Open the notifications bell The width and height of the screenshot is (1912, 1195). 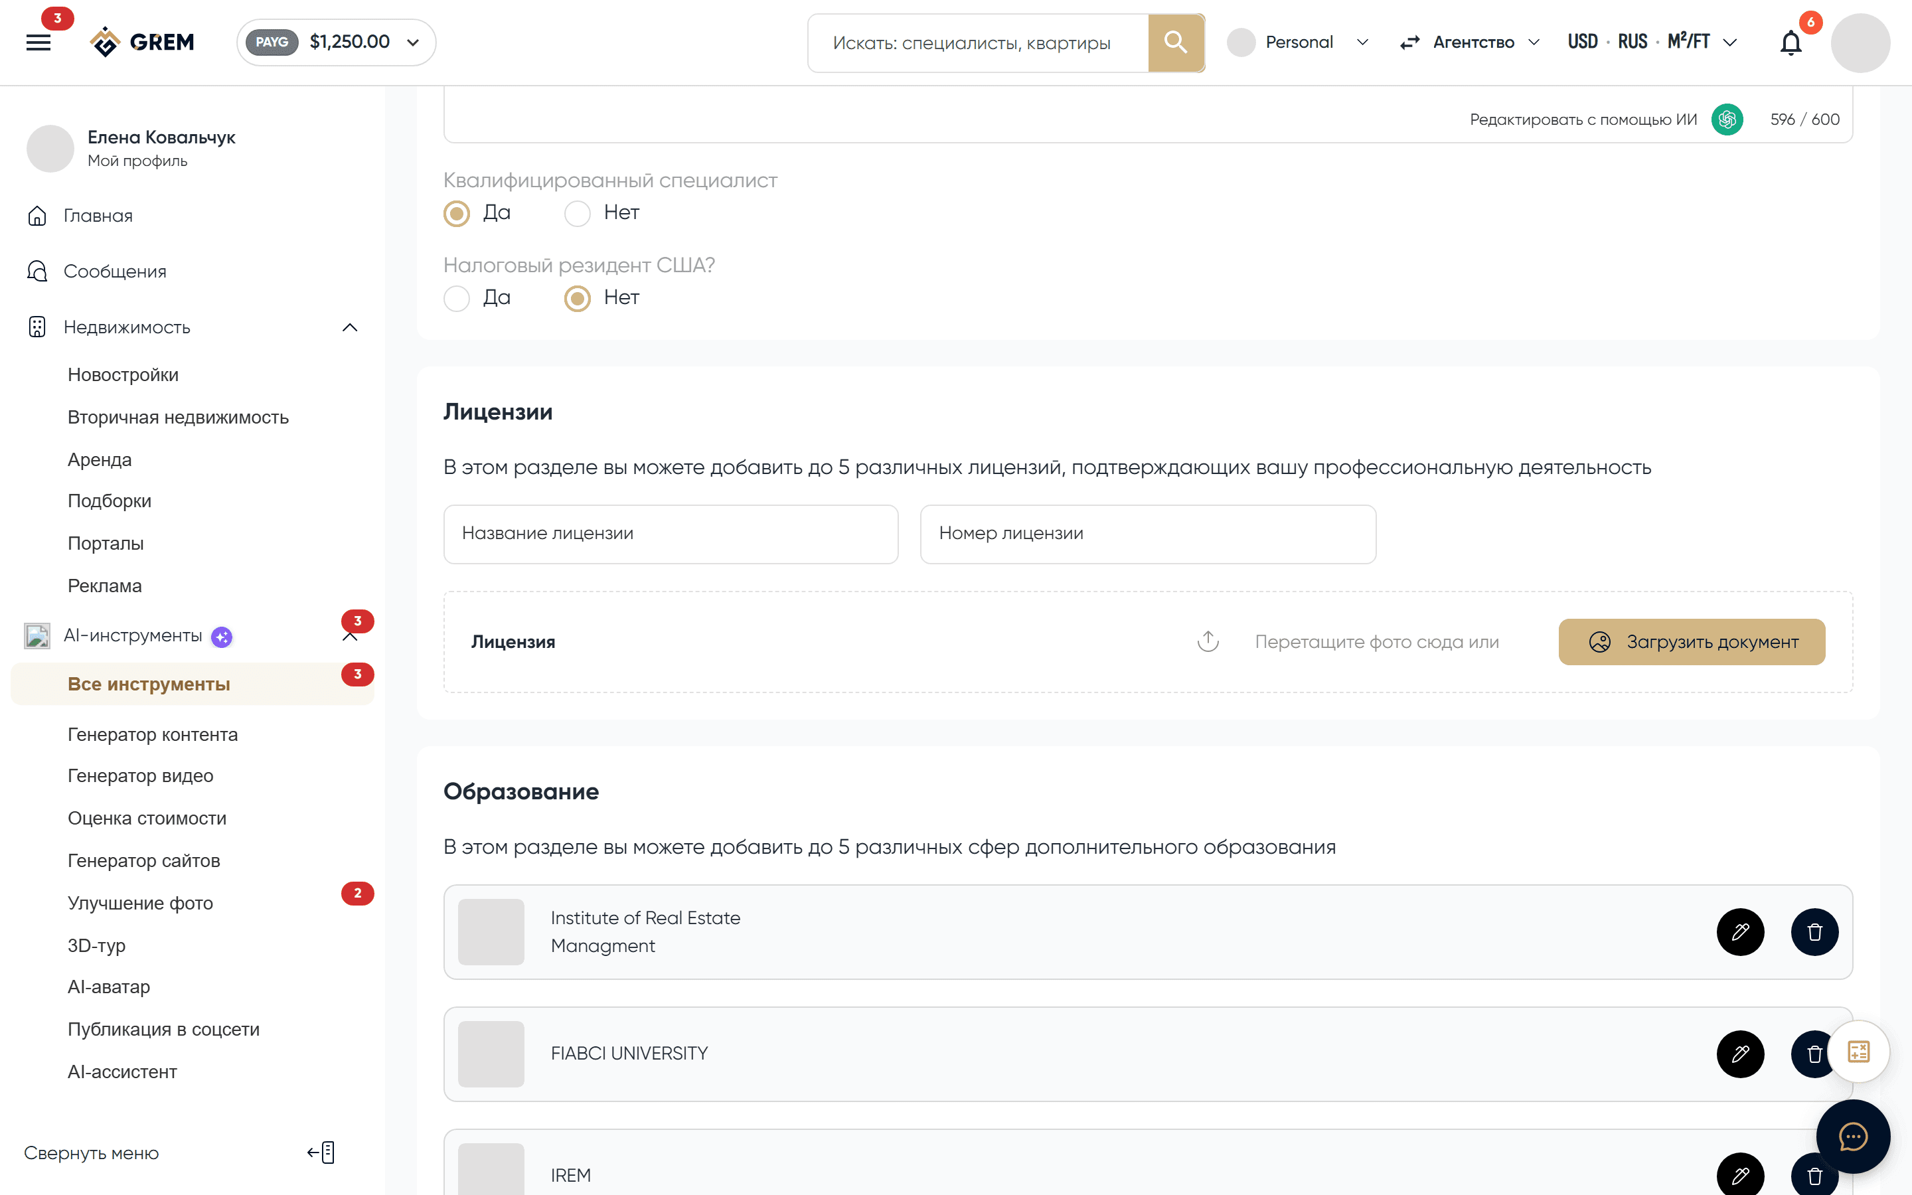coord(1791,42)
